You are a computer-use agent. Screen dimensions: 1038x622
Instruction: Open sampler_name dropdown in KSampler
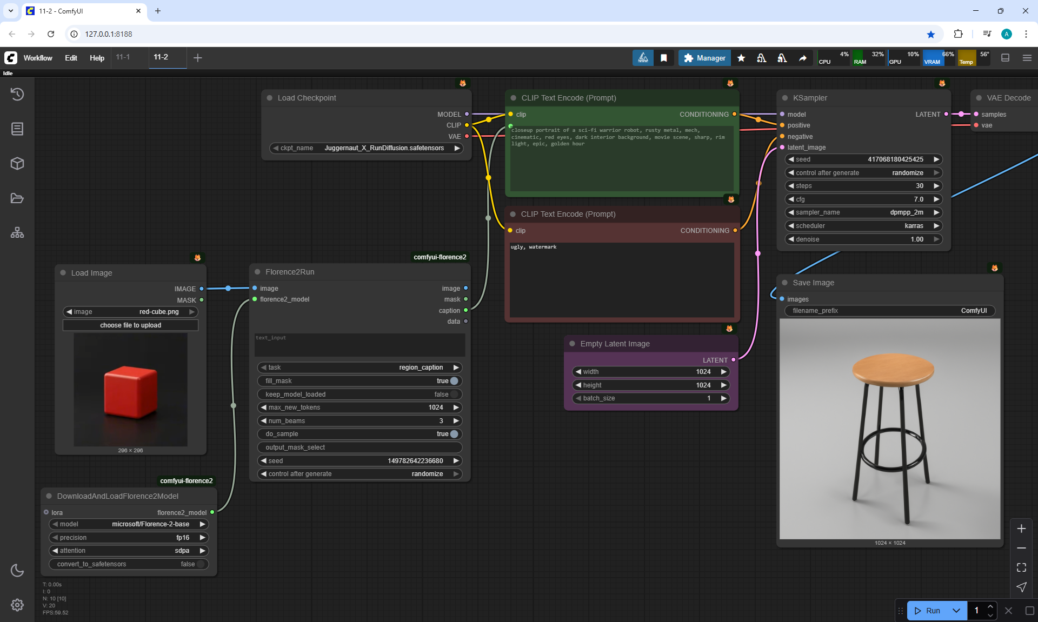click(863, 212)
